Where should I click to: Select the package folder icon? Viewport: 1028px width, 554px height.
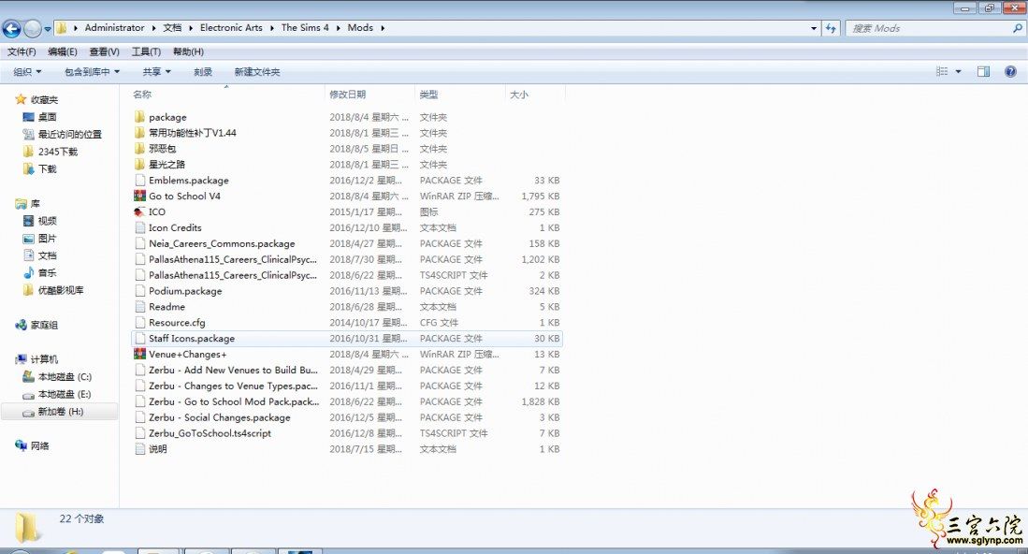pos(139,117)
